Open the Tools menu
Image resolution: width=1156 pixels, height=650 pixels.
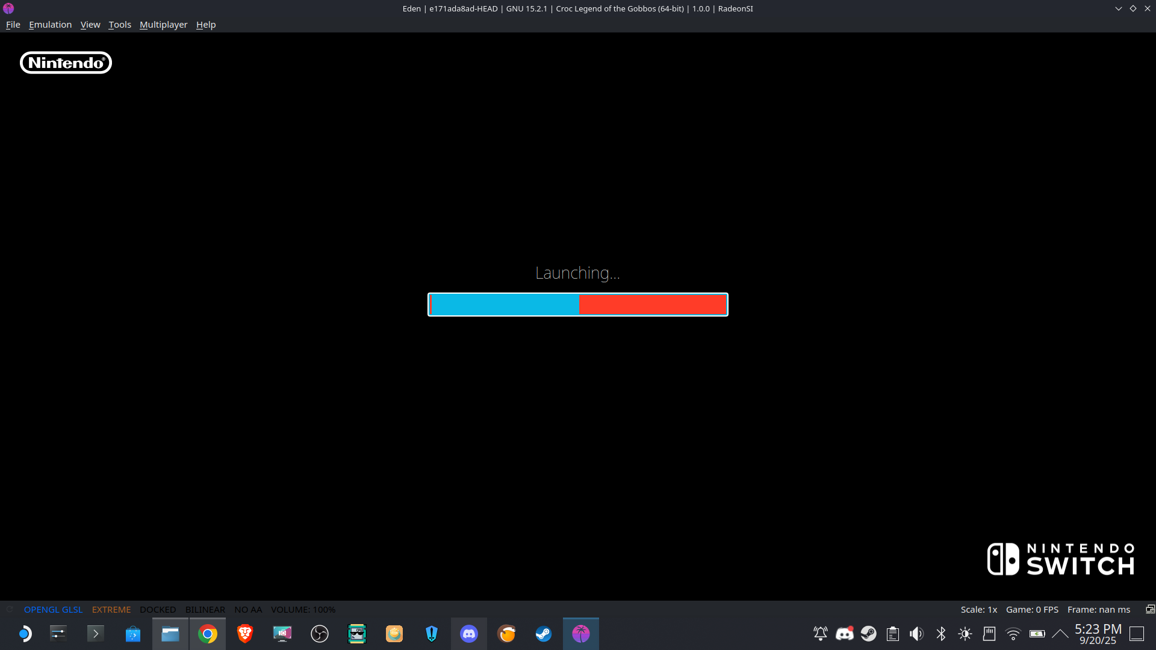(119, 25)
